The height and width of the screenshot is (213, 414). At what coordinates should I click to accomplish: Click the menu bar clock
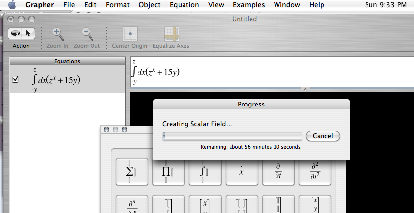point(385,5)
